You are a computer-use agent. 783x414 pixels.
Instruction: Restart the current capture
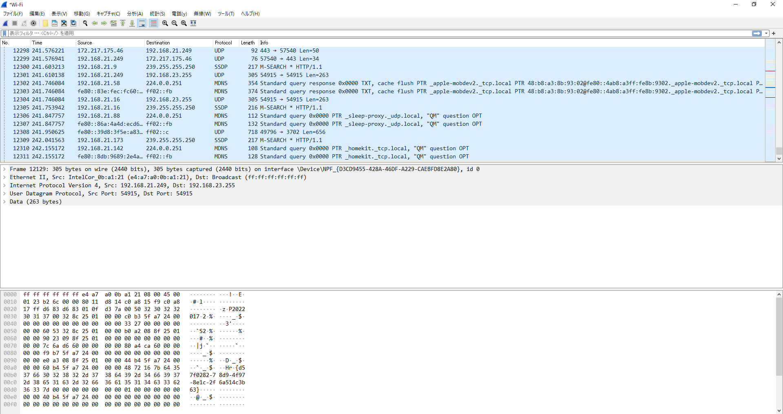[x=24, y=23]
